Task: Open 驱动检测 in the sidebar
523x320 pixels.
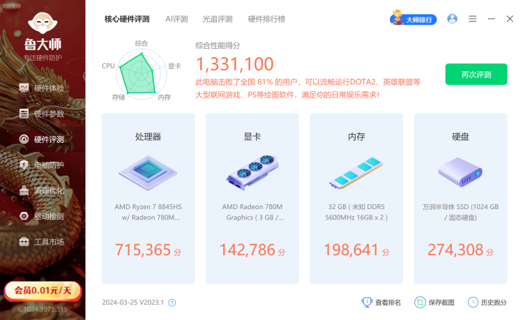Action: coord(42,216)
